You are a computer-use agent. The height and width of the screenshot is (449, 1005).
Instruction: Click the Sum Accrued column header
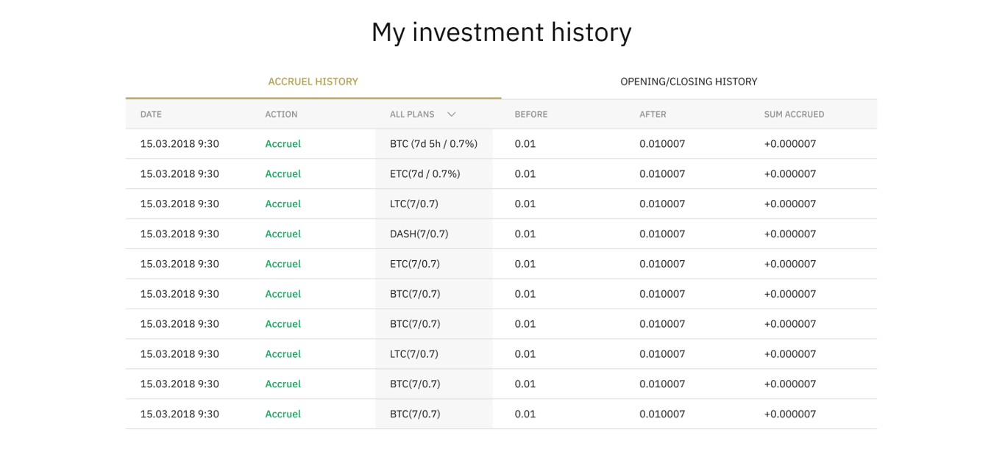coord(794,115)
